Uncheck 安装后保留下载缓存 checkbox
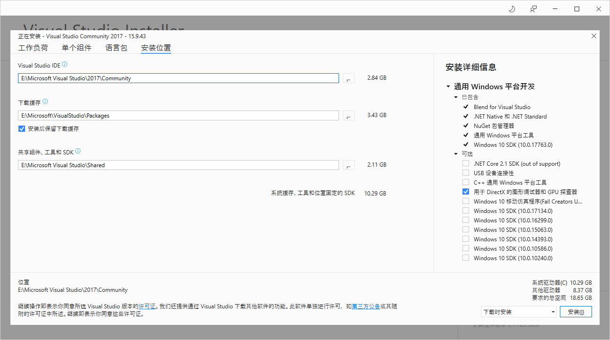The height and width of the screenshot is (340, 610). click(x=21, y=128)
